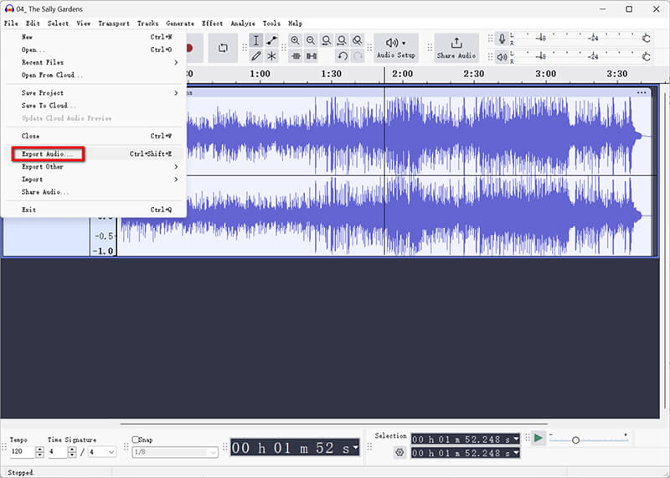Choose New from File menu
The height and width of the screenshot is (478, 670).
(98, 37)
